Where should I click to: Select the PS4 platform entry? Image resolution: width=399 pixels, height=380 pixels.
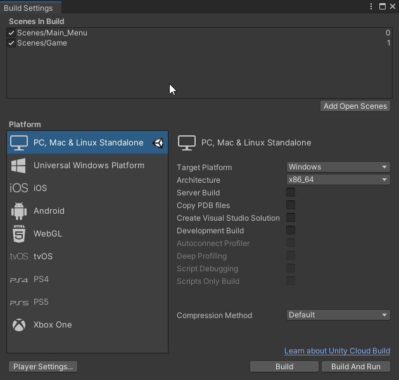[87, 279]
